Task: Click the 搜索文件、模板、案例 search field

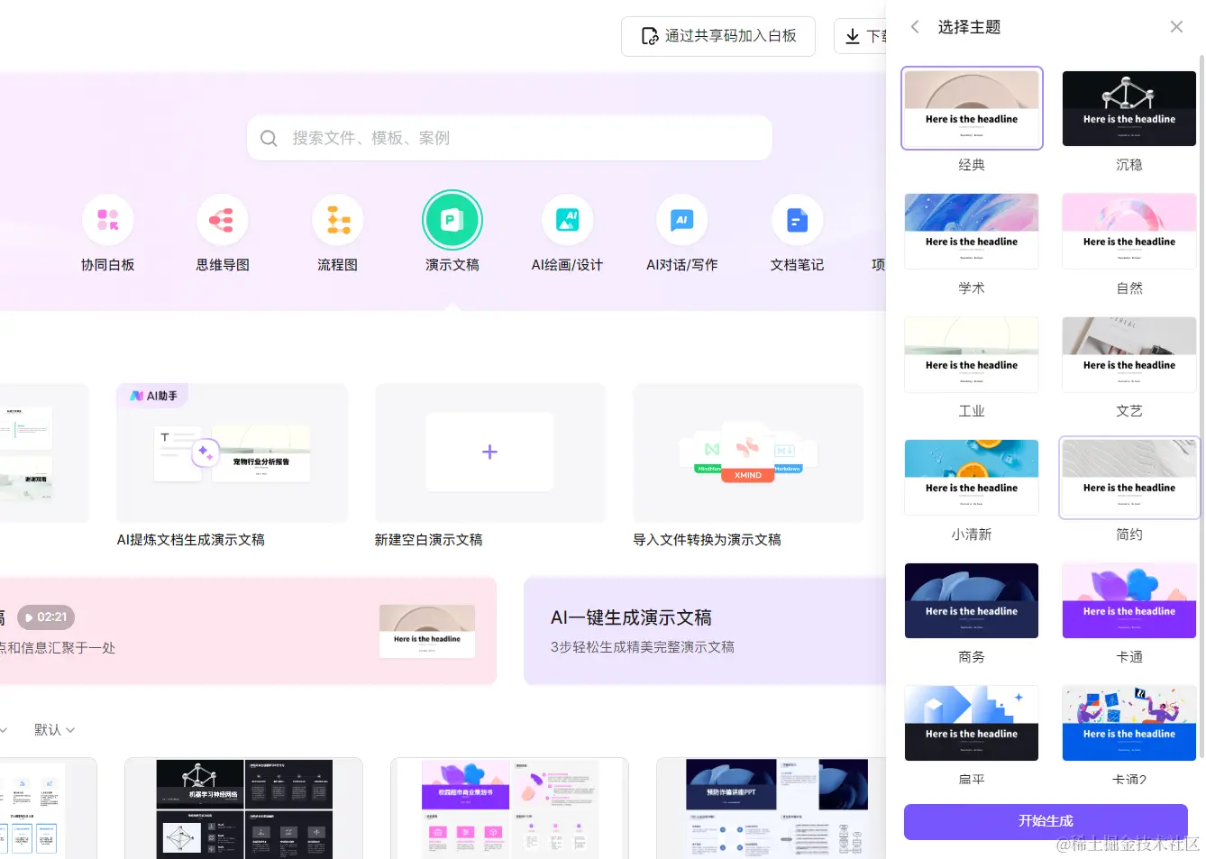Action: tap(509, 138)
